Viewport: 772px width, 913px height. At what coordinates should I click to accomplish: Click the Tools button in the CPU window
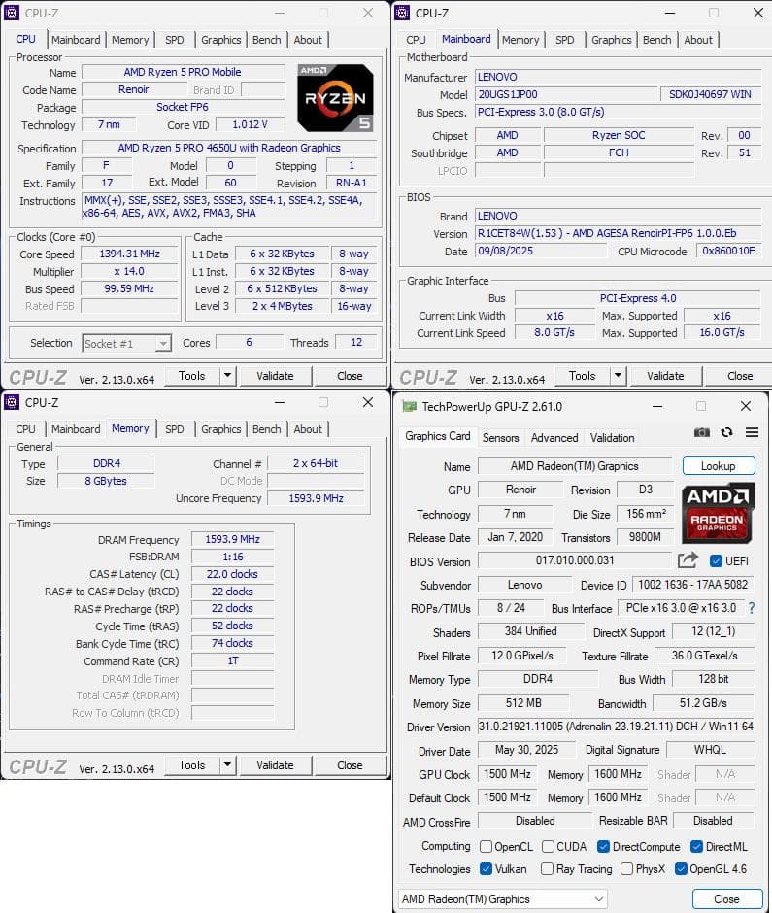point(192,376)
